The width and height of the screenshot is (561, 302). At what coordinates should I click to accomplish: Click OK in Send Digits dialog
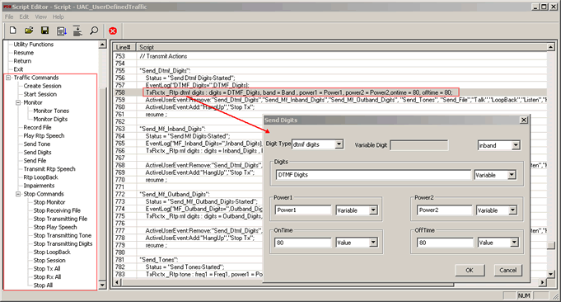[470, 270]
